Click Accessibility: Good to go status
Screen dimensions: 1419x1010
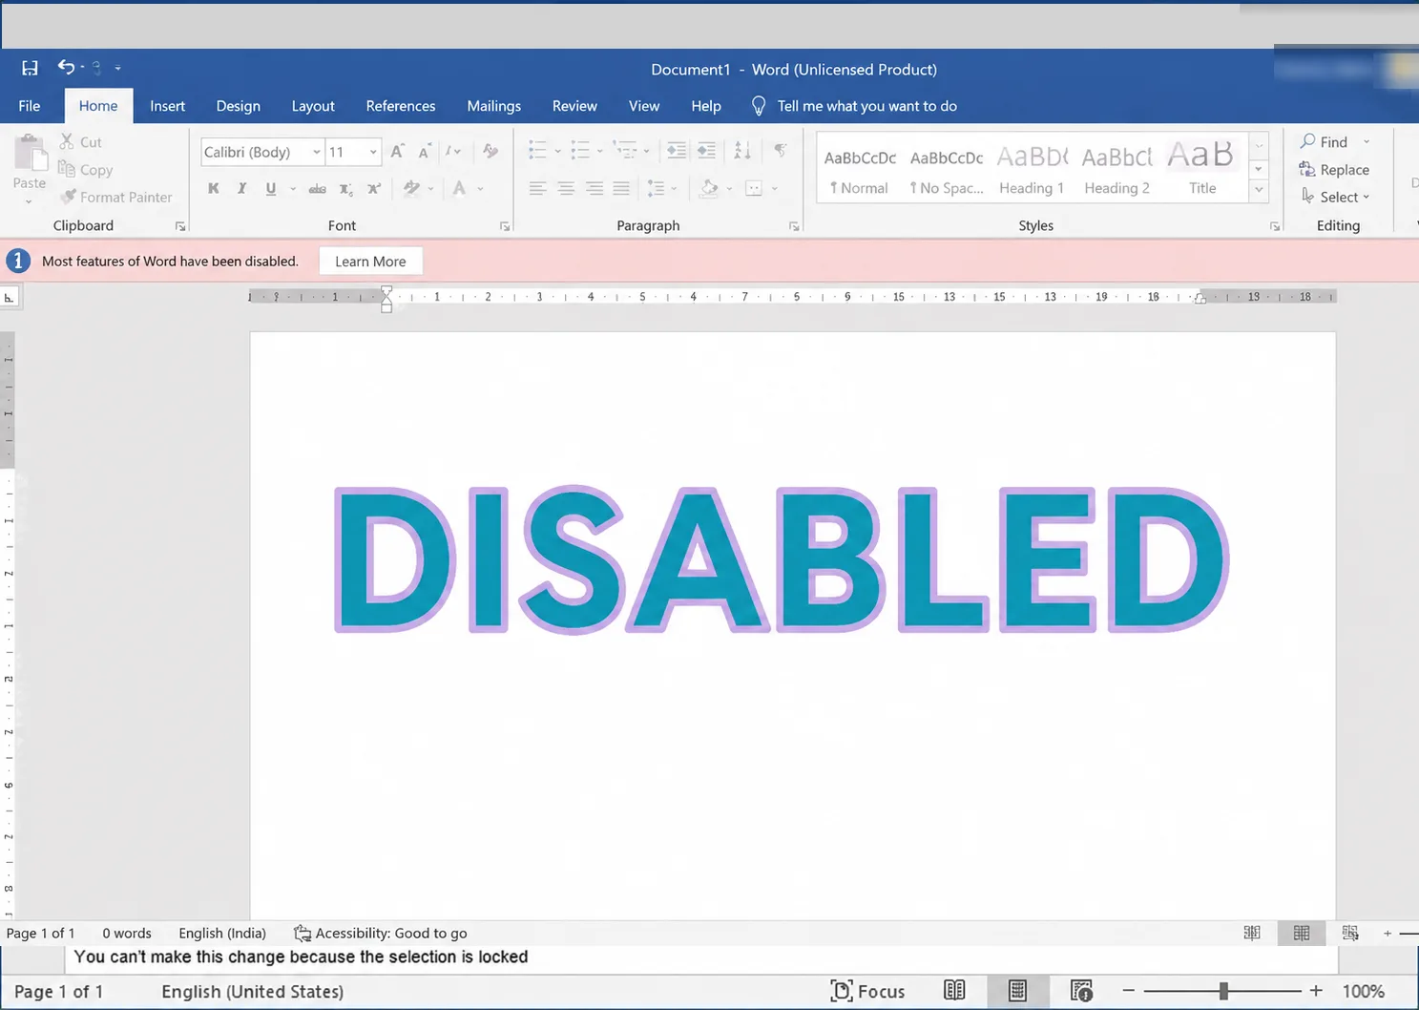[x=381, y=933]
